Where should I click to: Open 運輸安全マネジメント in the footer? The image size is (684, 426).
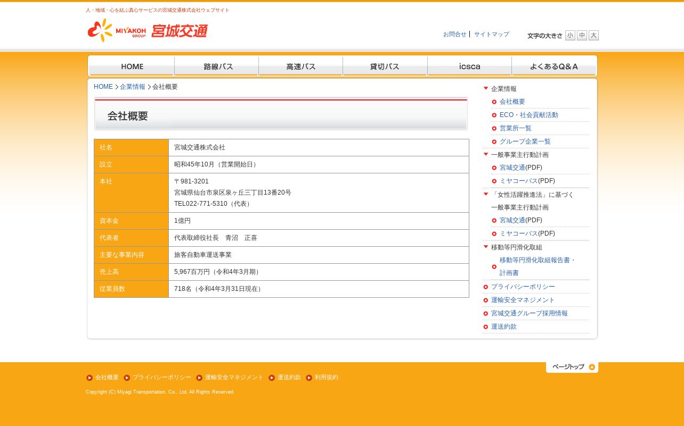click(234, 377)
